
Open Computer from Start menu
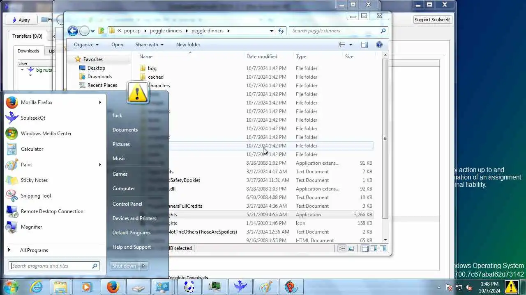point(124,188)
